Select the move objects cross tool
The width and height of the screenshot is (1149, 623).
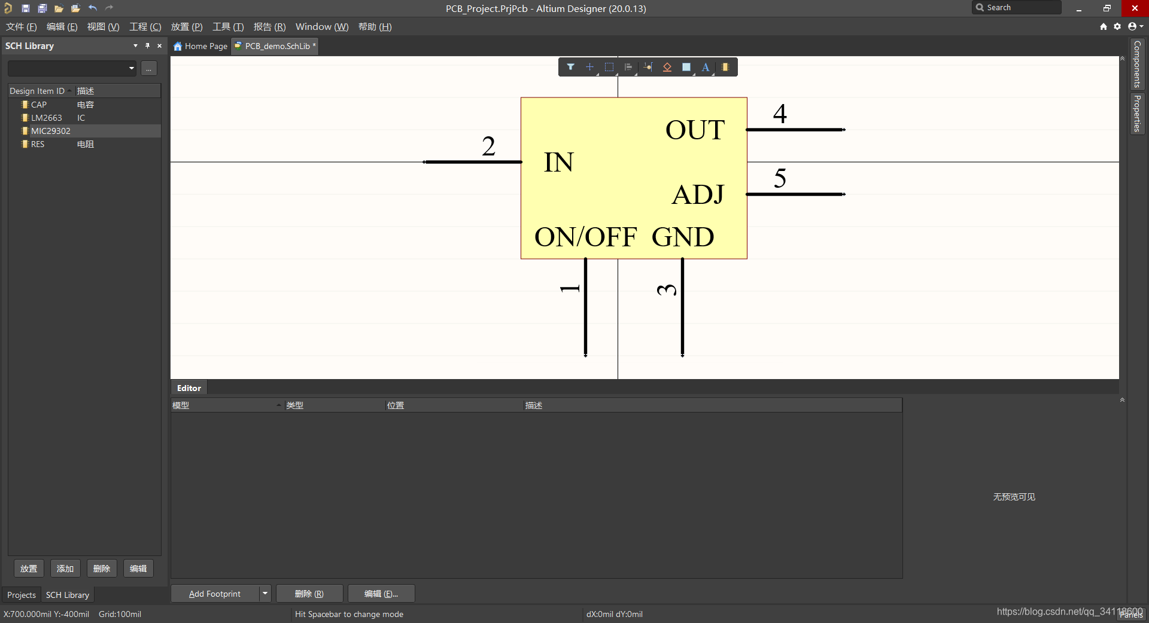[589, 67]
